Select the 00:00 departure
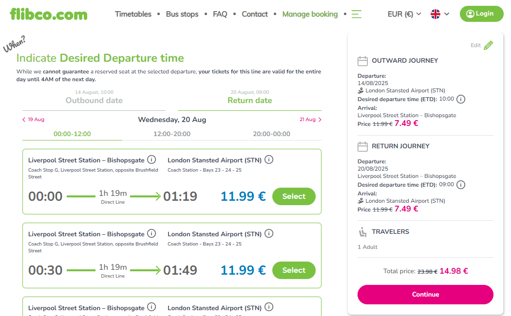The width and height of the screenshot is (511, 316). tap(294, 196)
